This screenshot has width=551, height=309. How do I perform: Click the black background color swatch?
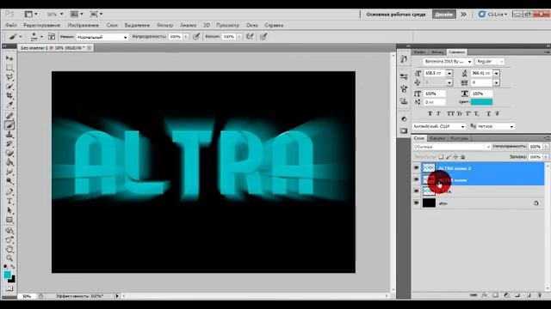coord(12,280)
